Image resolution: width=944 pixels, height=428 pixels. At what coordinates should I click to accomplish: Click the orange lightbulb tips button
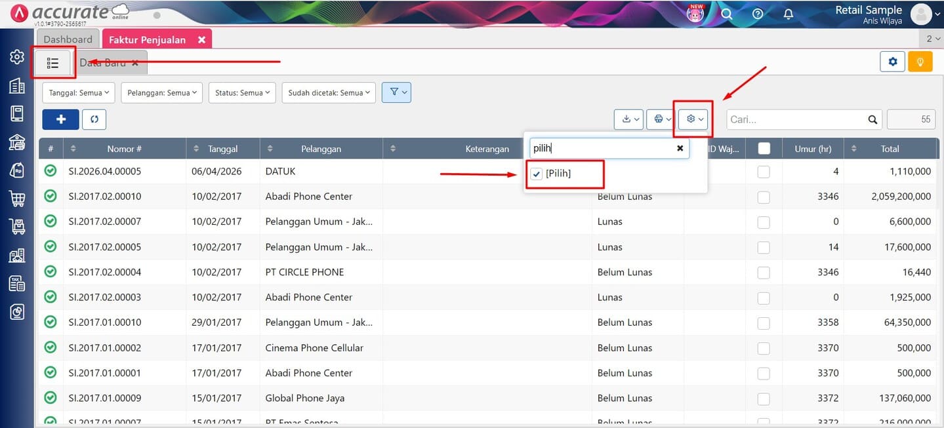pyautogui.click(x=920, y=62)
